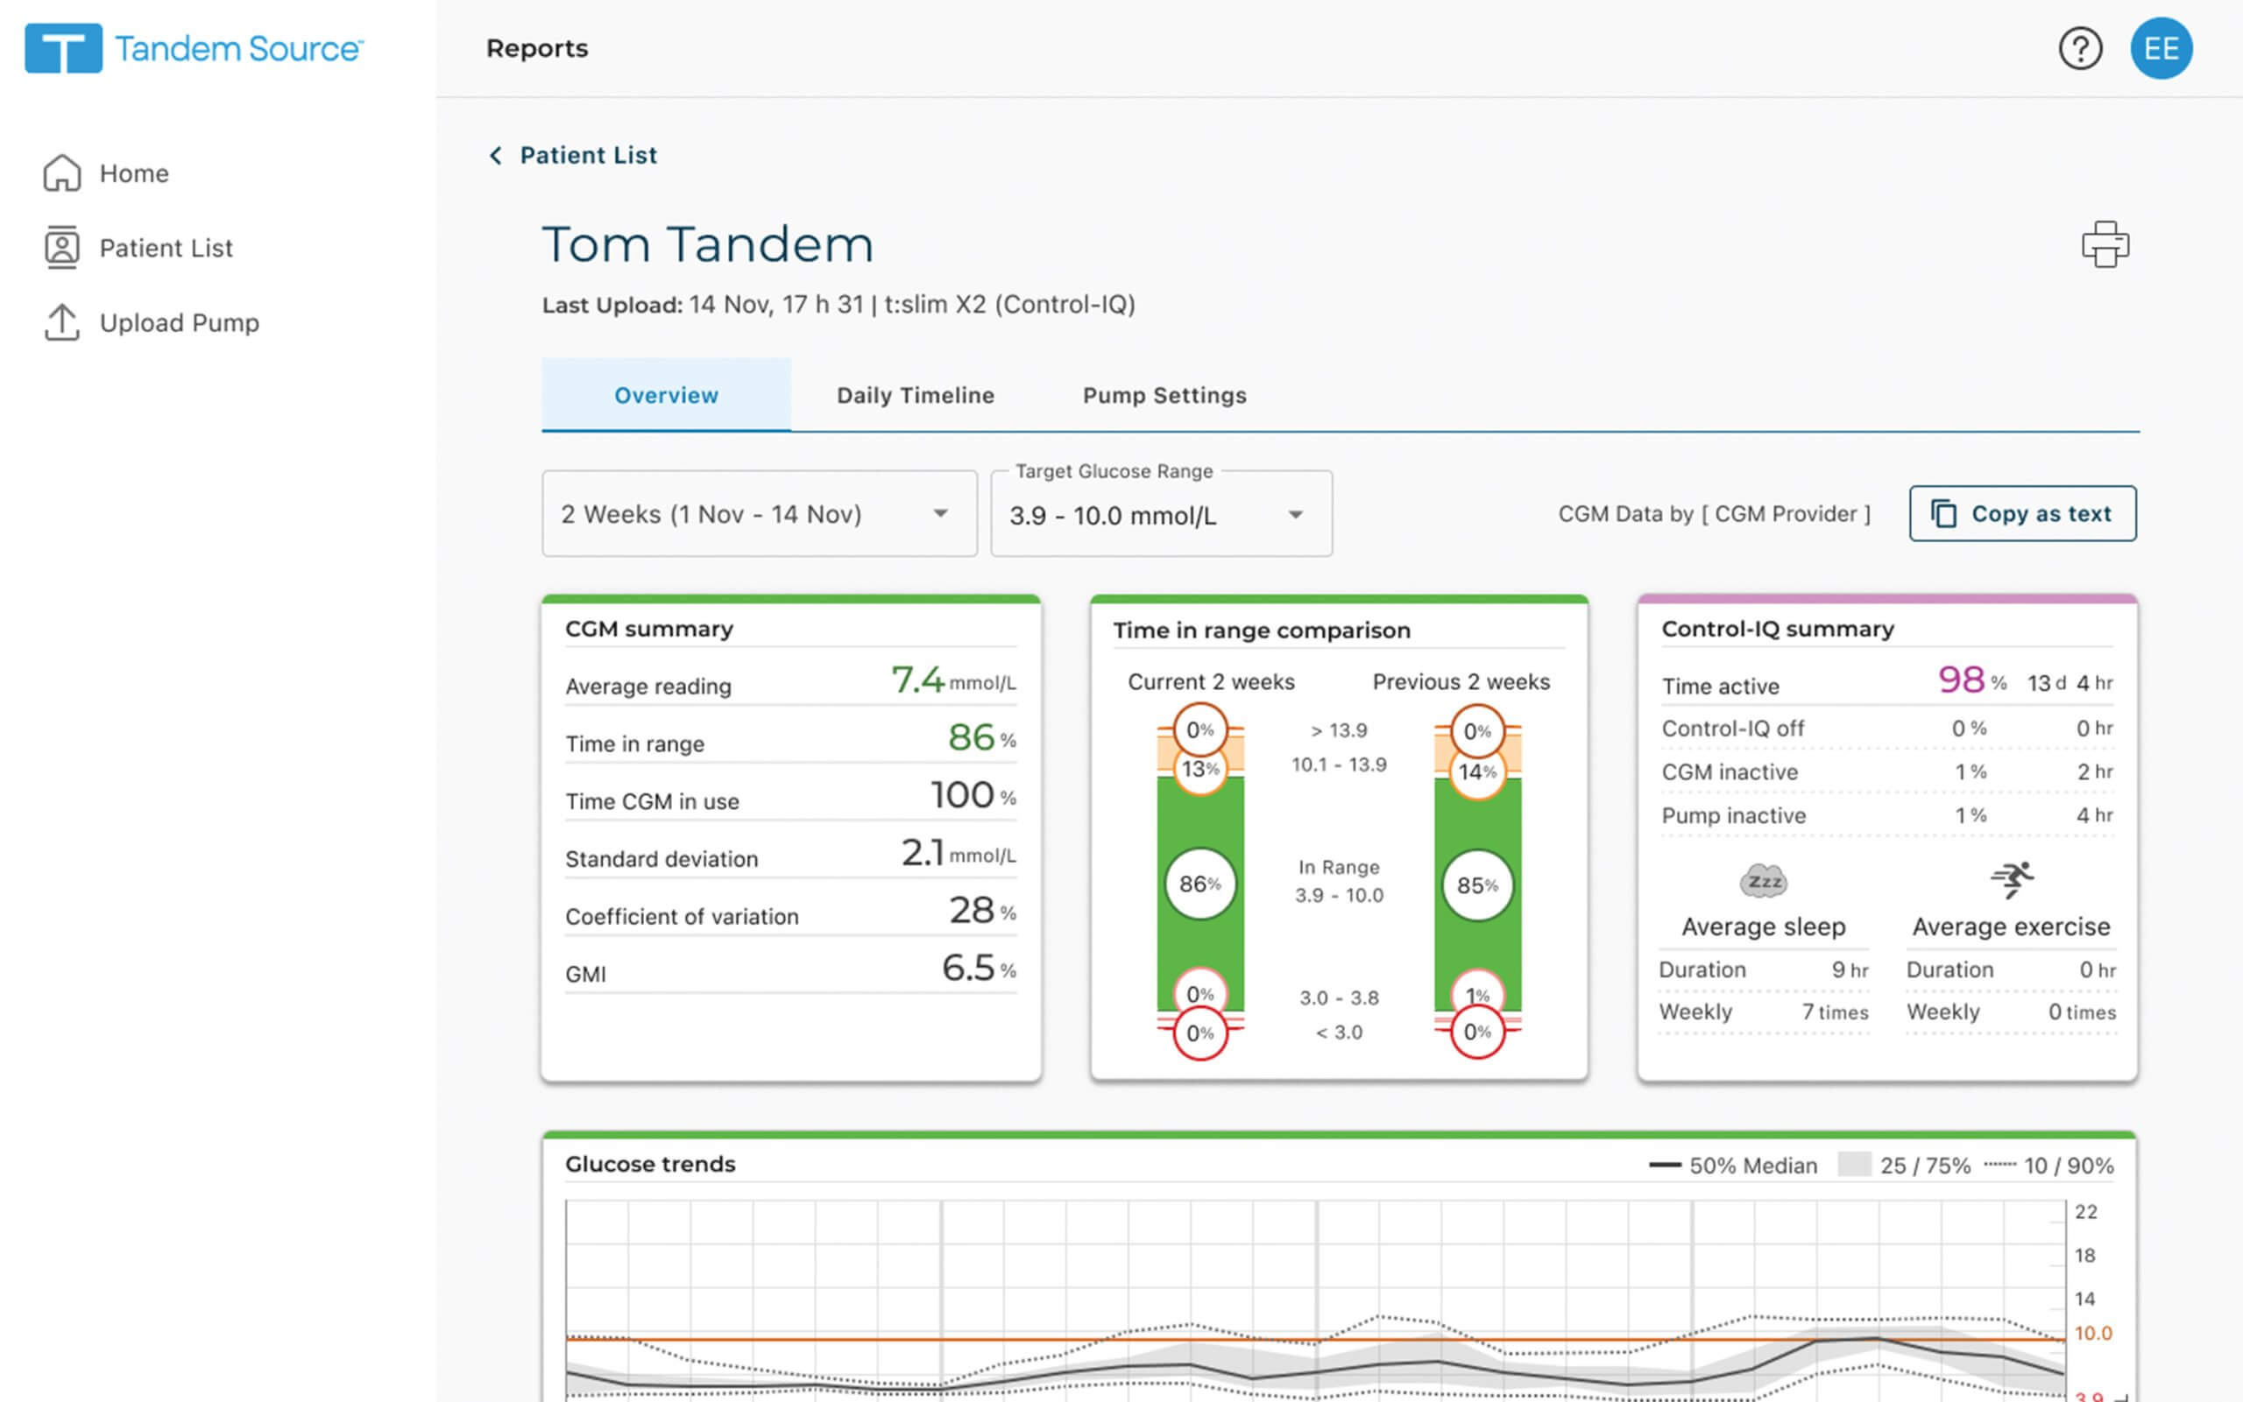2243x1402 pixels.
Task: Click the Time in range comparison title
Action: (1262, 631)
